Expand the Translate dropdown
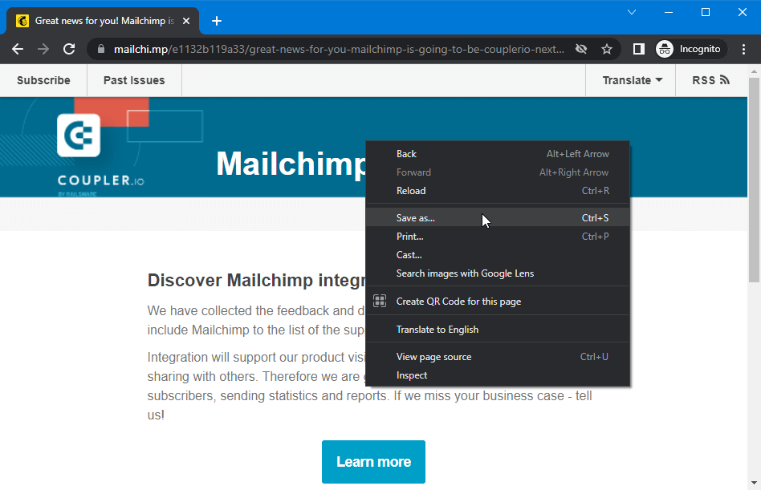Viewport: 761px width, 490px height. pos(632,80)
